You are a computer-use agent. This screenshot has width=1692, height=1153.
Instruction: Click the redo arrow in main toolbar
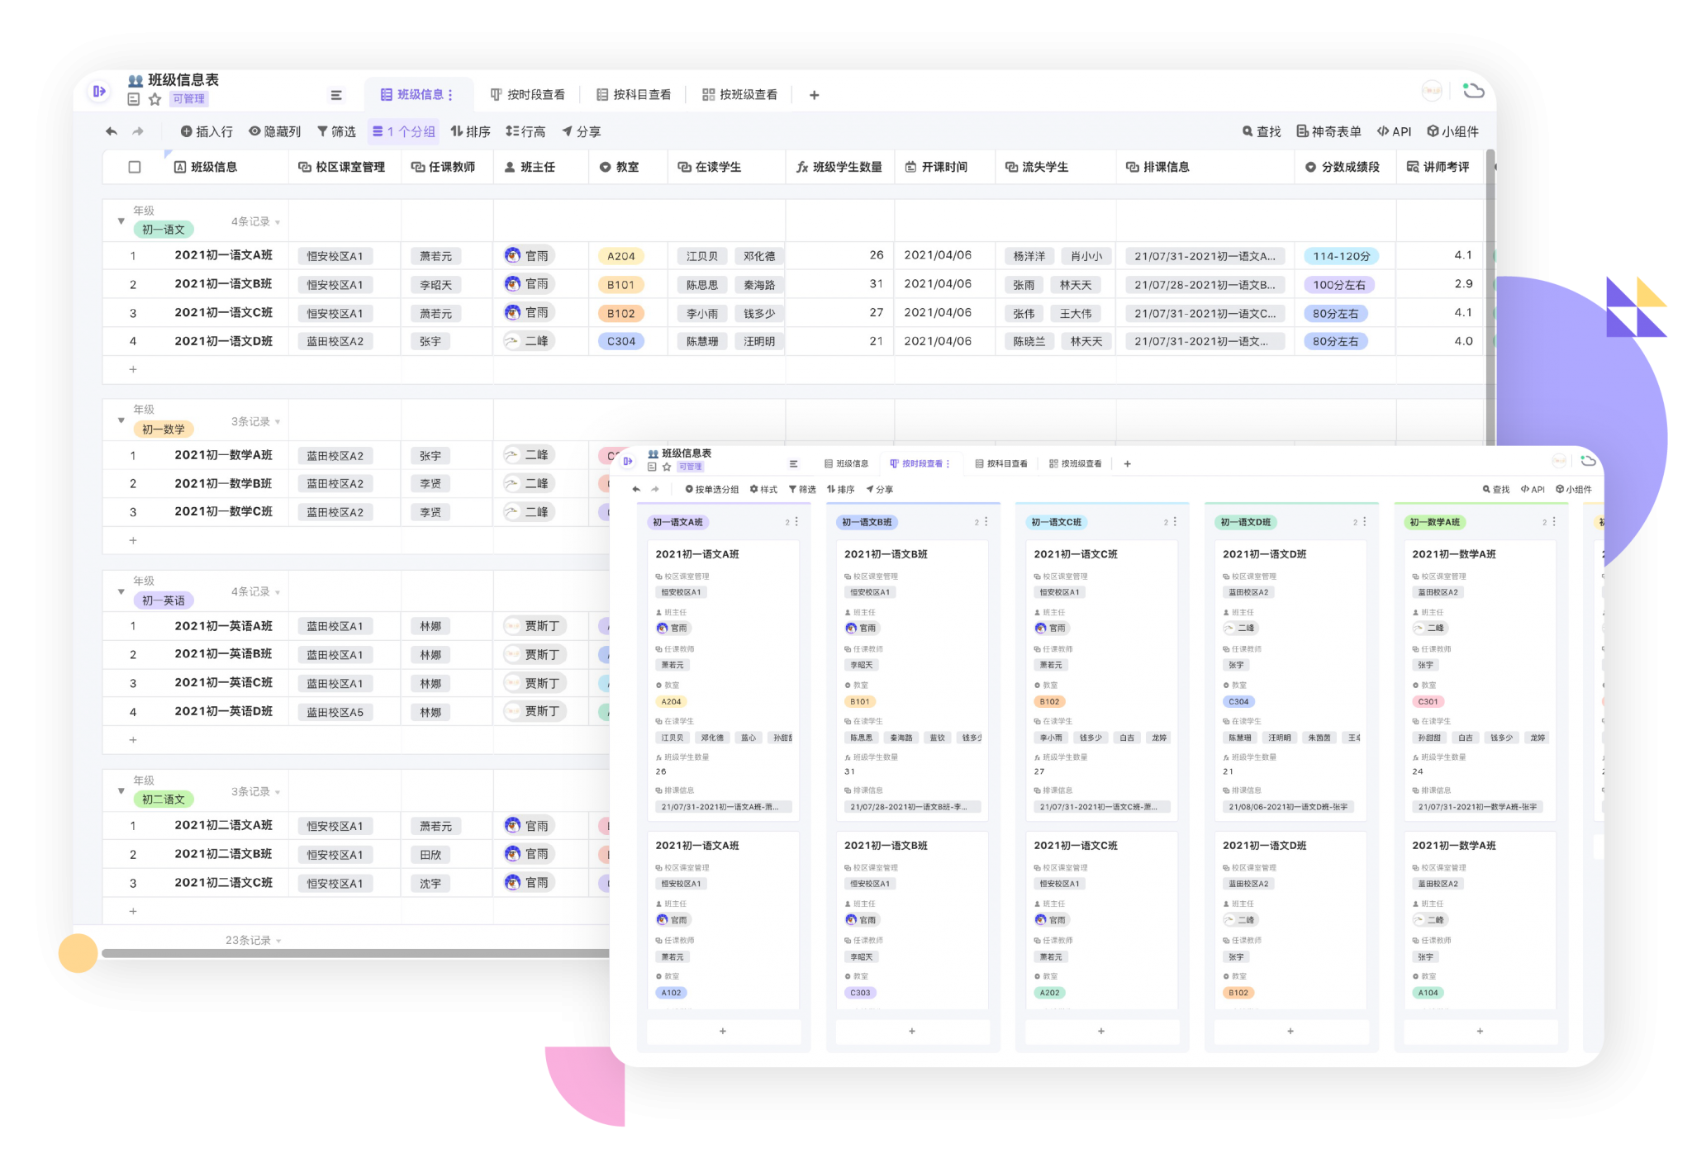[x=138, y=131]
